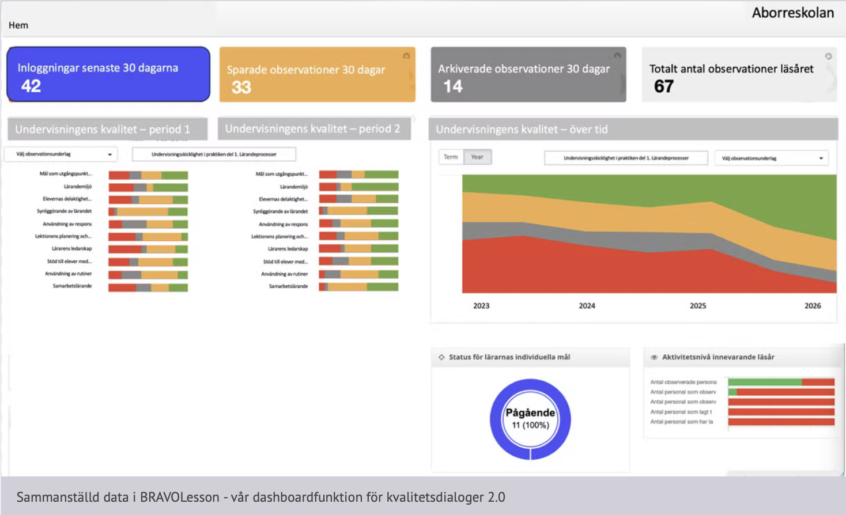Open period 1 Välj observationsunderlag dropdown
The height and width of the screenshot is (515, 846).
[61, 154]
